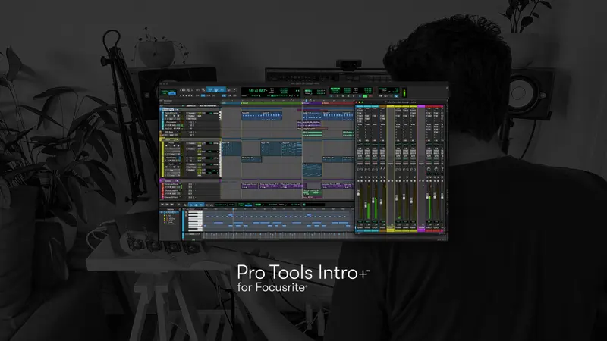The height and width of the screenshot is (341, 607).
Task: Select the Selector tool in main toolbar
Action: click(x=216, y=90)
